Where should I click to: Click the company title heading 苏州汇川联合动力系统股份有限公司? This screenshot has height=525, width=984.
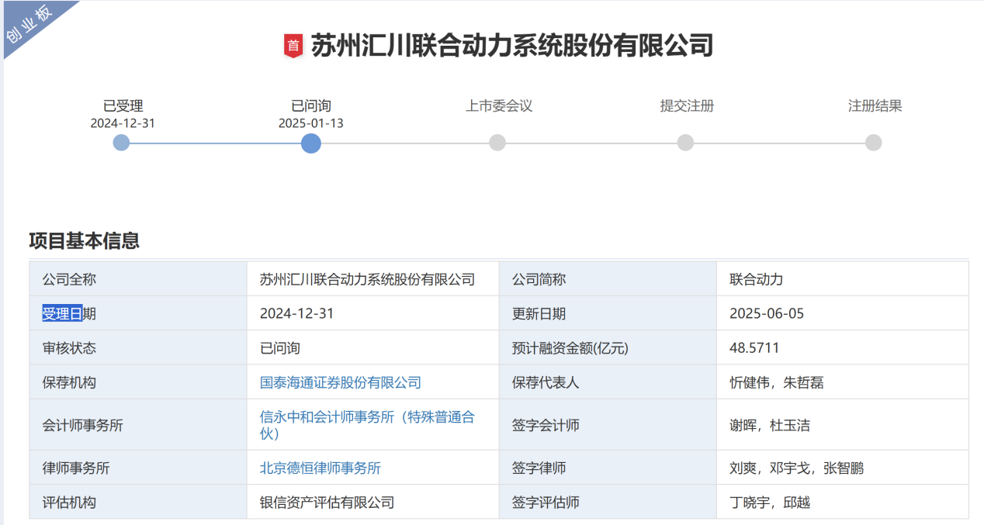[x=512, y=46]
